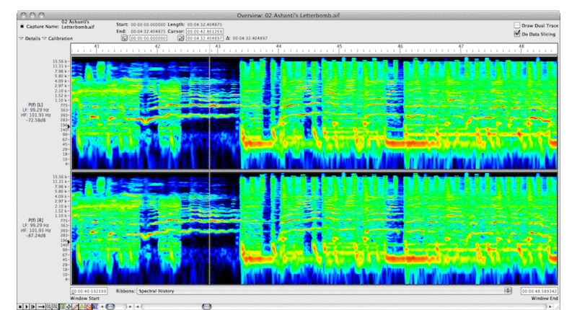Click the right-arrow icon in bottom toolbar
The image size is (577, 310).
click(x=40, y=306)
